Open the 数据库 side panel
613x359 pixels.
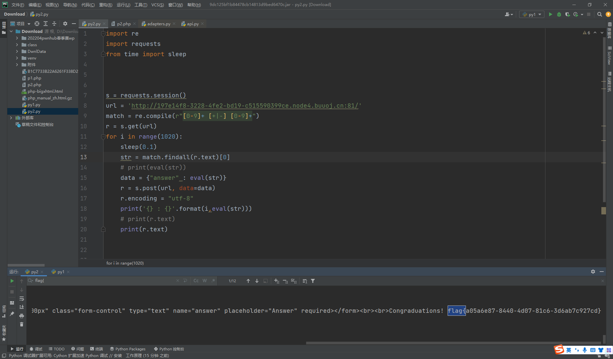coord(609,30)
